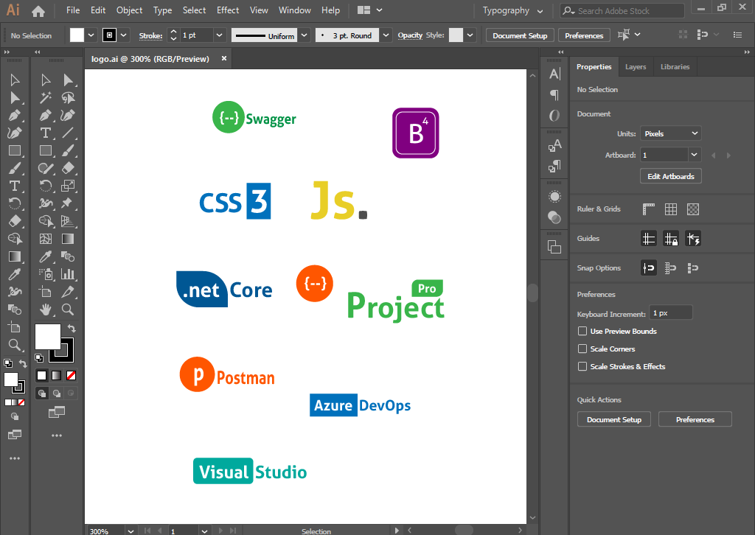This screenshot has height=535, width=755.
Task: Show rulers icon in Ruler & Grids
Action: click(x=649, y=209)
